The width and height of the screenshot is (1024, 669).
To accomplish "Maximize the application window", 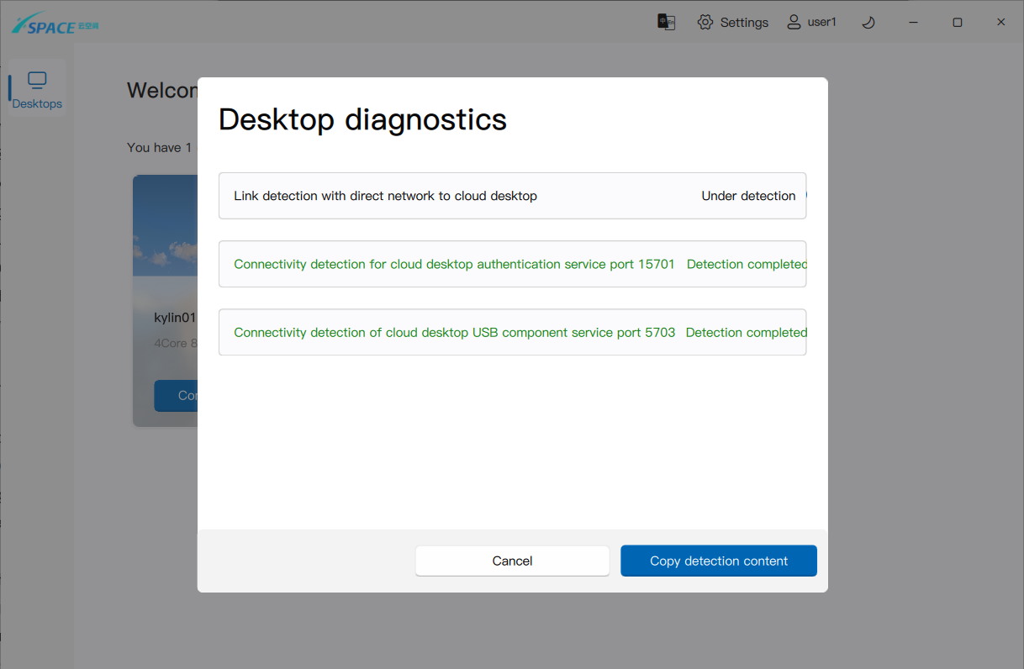I will pyautogui.click(x=957, y=23).
